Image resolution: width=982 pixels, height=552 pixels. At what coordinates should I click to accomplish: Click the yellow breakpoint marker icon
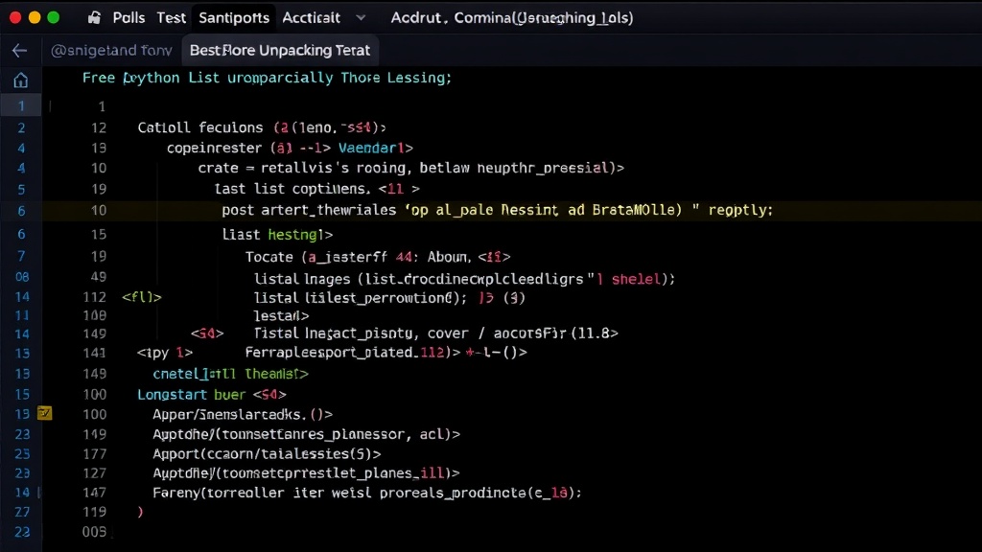click(44, 413)
